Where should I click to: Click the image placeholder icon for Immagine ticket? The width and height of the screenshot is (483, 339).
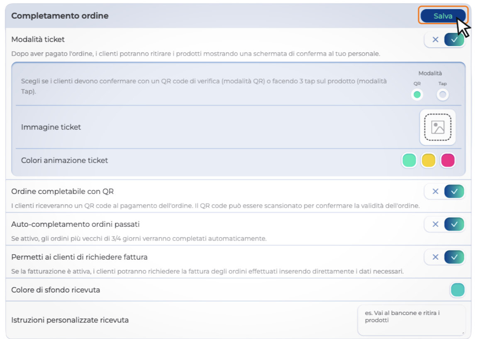(x=437, y=127)
